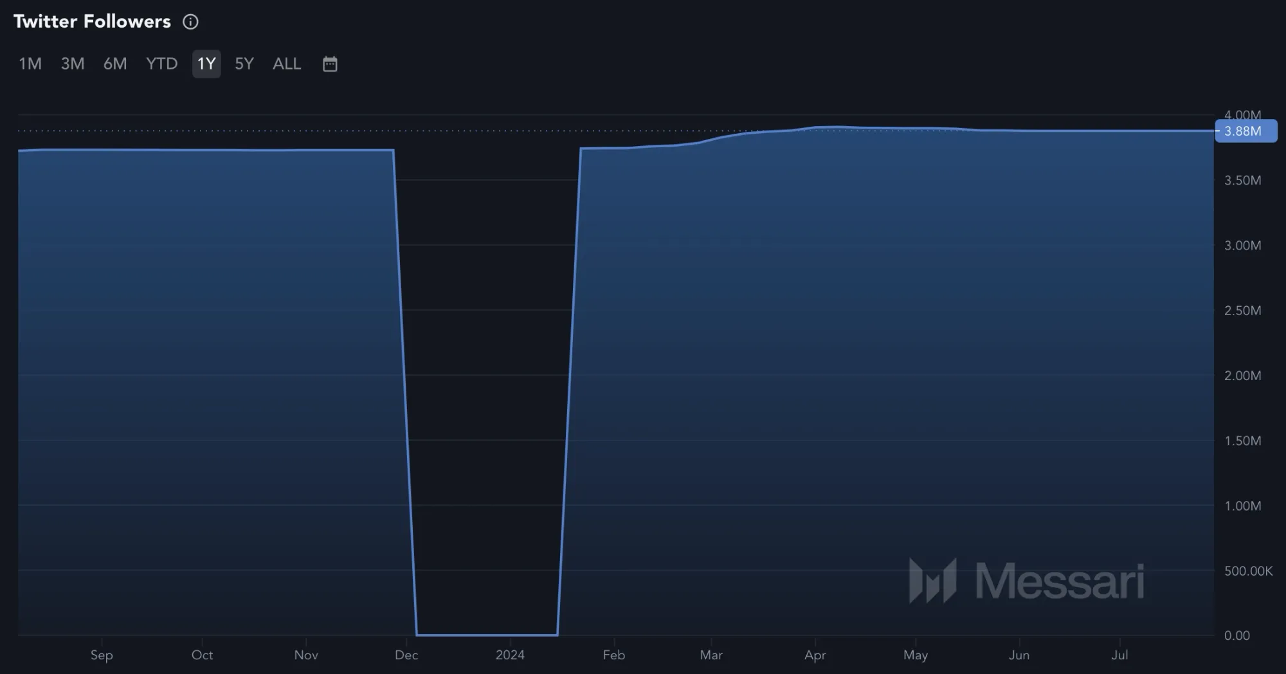Click the 3.00M y-axis label
1286x674 pixels.
coord(1242,245)
